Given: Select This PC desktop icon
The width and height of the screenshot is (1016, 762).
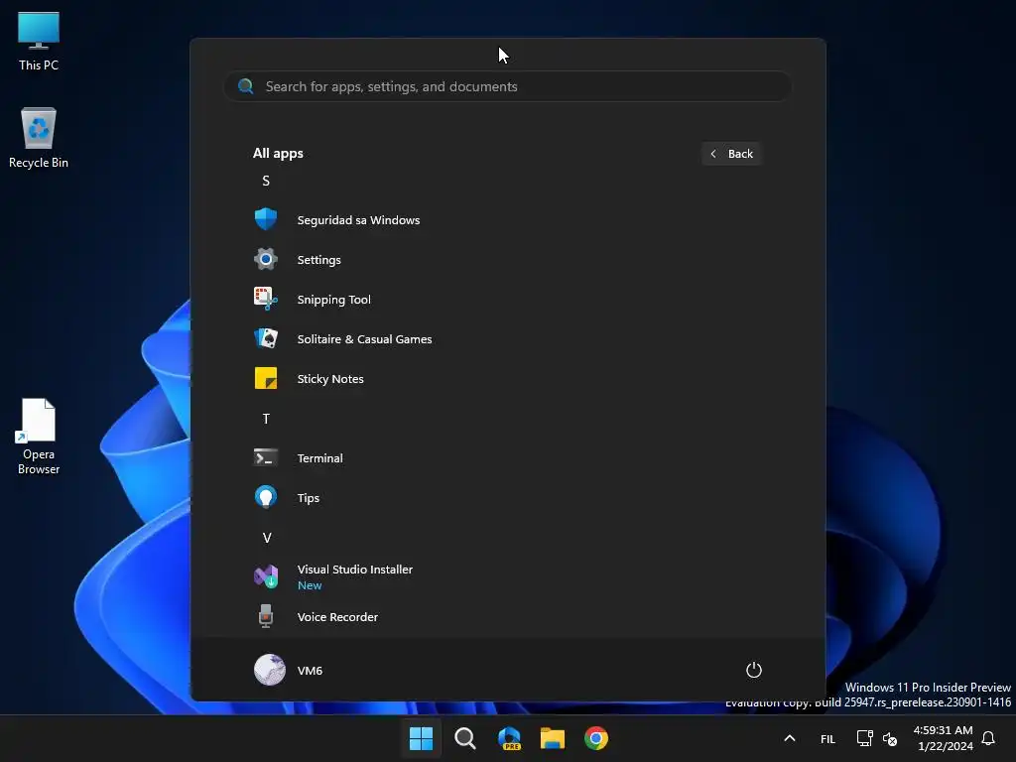Looking at the screenshot, I should point(39,41).
